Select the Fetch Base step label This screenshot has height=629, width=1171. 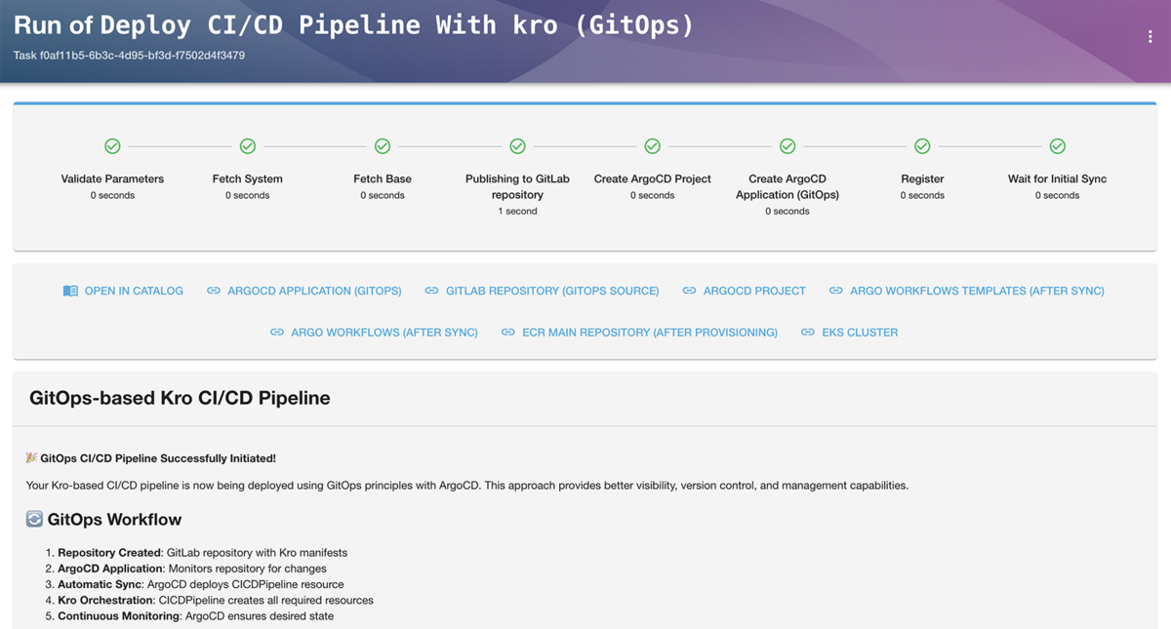(x=383, y=178)
